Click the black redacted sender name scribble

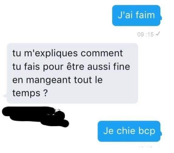pos(35,117)
